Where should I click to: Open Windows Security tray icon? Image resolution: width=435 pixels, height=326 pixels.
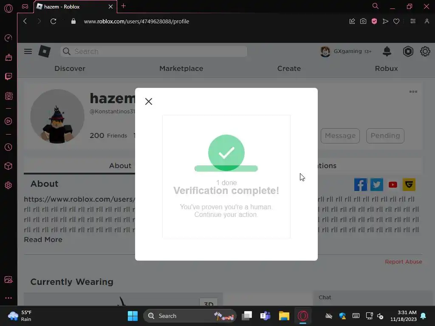click(x=342, y=316)
